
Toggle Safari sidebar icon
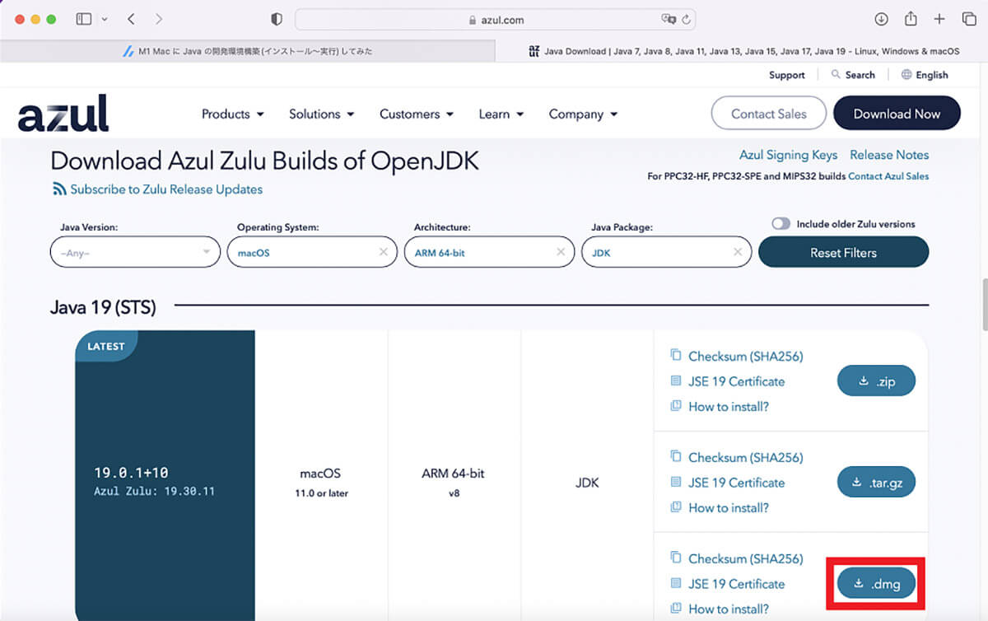[84, 19]
